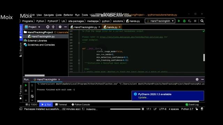Run HandTrackingMin with the green play button
This screenshot has width=223, height=125.
179,21
